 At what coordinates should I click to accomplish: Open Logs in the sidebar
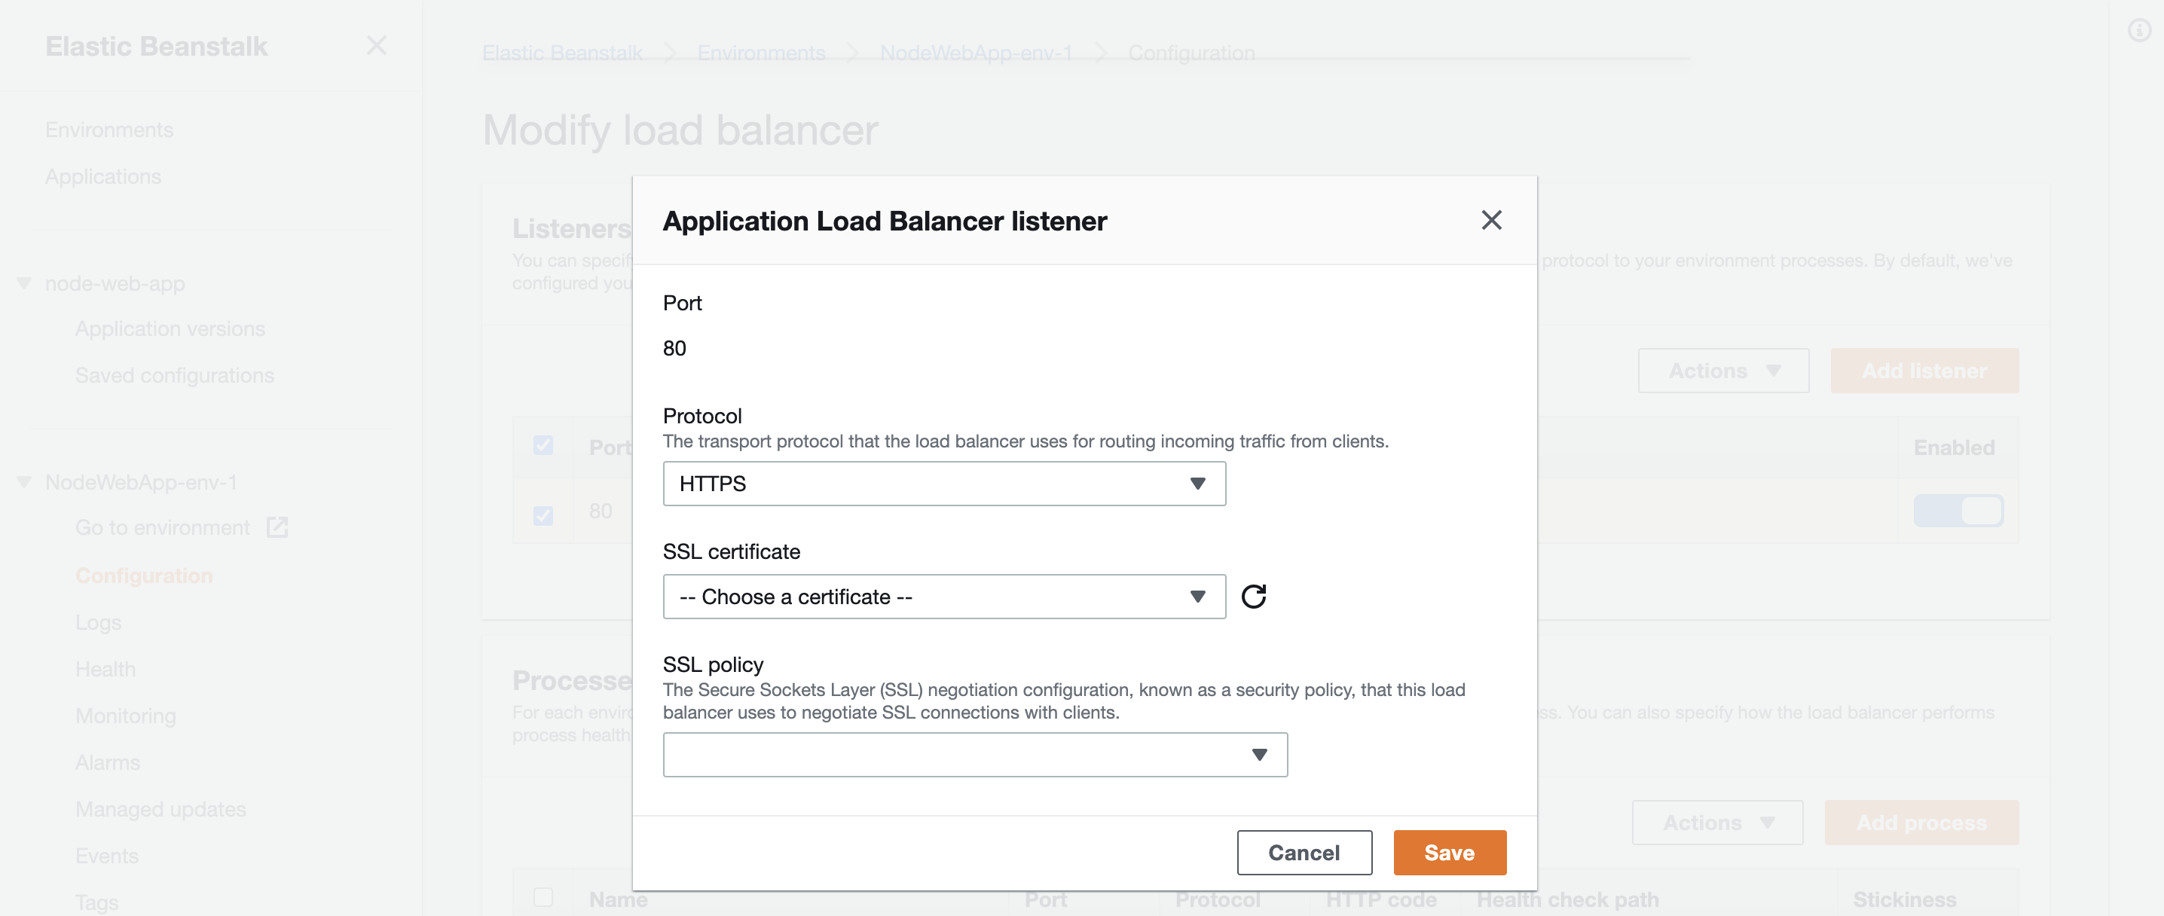(98, 622)
